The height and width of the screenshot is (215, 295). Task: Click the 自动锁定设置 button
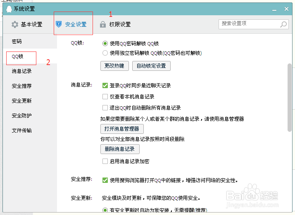point(151,66)
